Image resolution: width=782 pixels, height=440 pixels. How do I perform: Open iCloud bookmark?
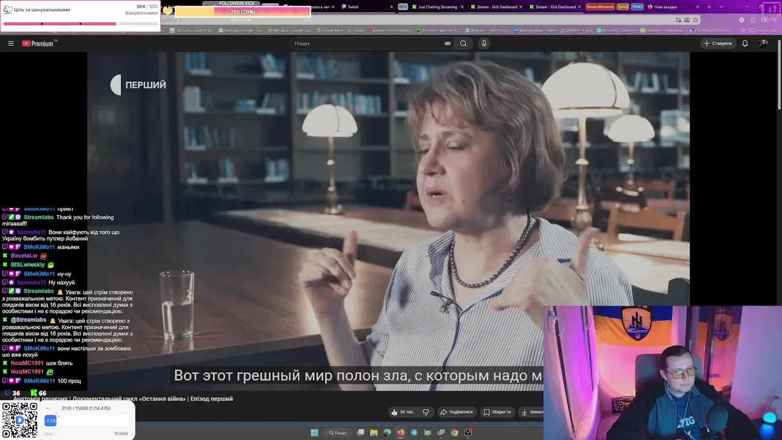(356, 30)
